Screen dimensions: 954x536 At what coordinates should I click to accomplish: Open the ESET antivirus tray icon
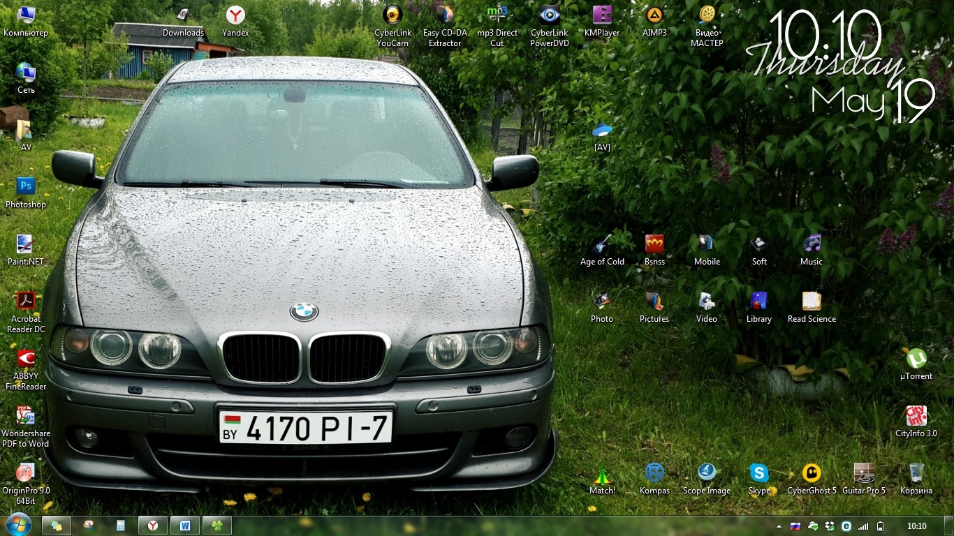[846, 526]
